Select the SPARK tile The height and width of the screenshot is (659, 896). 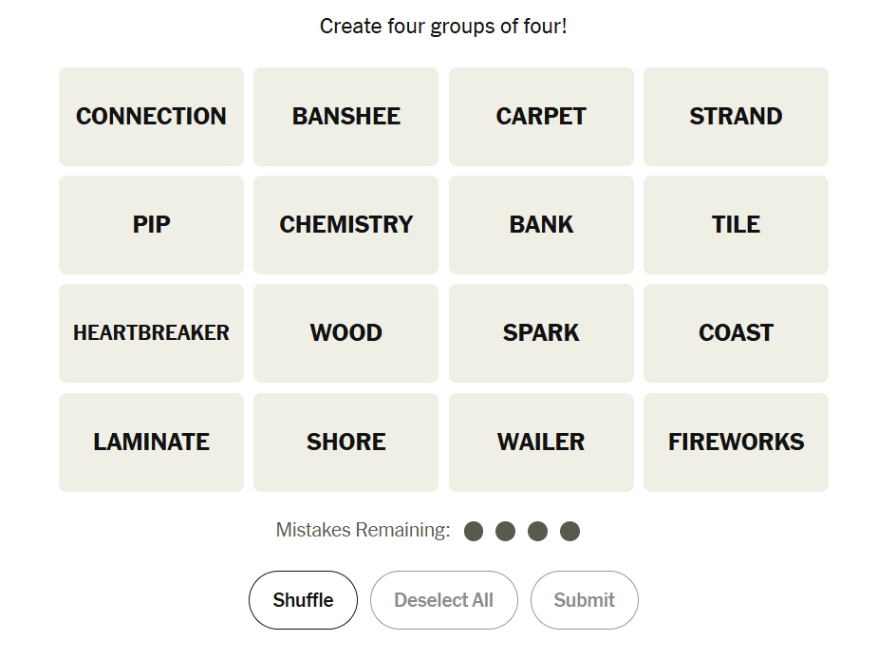coord(541,333)
